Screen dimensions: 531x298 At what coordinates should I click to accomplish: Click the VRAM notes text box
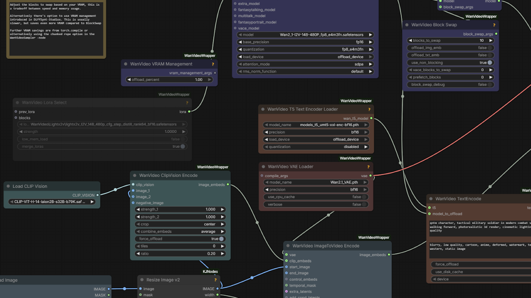click(x=56, y=28)
